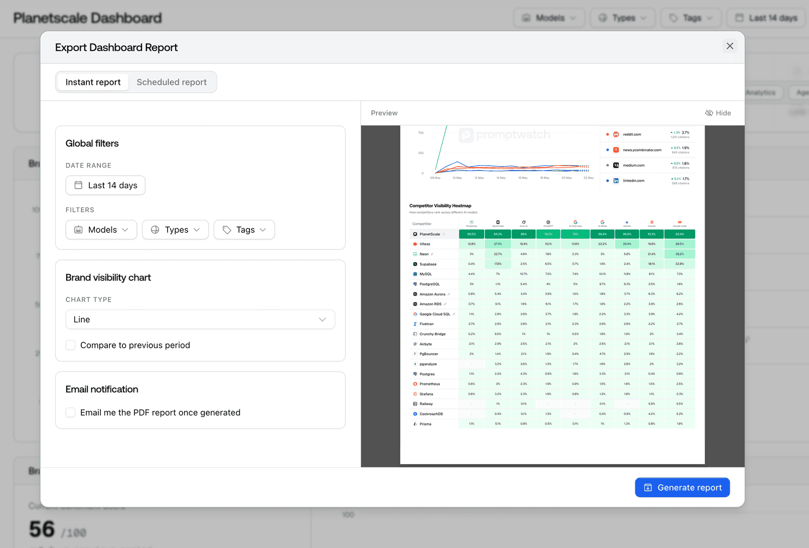
Task: Switch to the Scheduled report tab
Action: point(172,82)
